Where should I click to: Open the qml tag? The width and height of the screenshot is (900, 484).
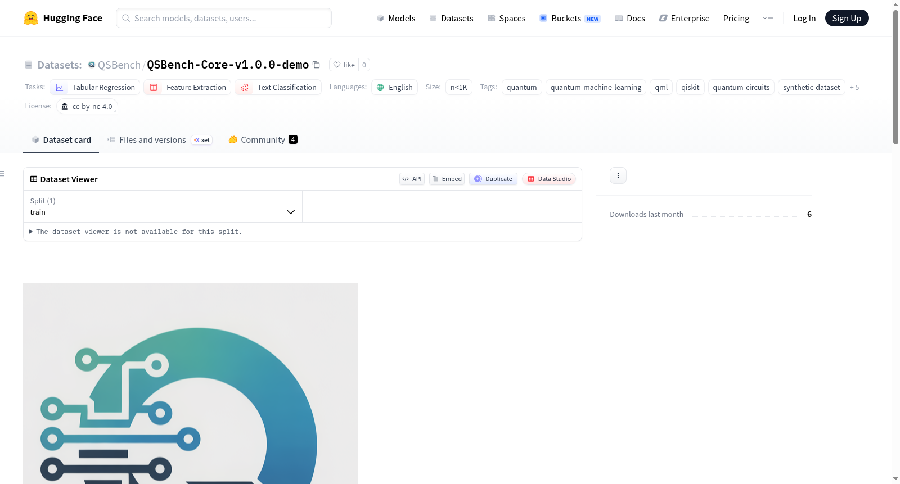[x=661, y=87]
